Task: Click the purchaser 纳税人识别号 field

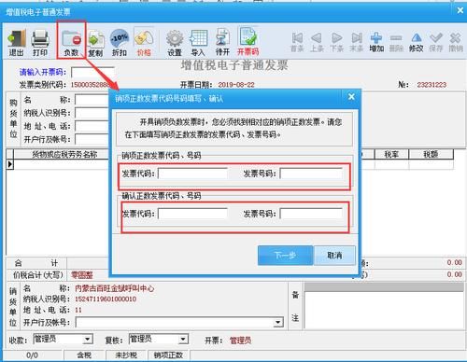Action: [x=92, y=113]
